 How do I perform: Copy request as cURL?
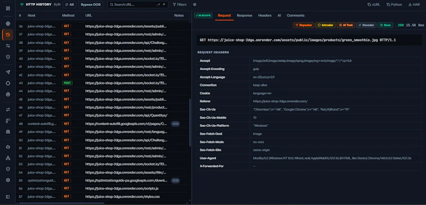pos(374,5)
